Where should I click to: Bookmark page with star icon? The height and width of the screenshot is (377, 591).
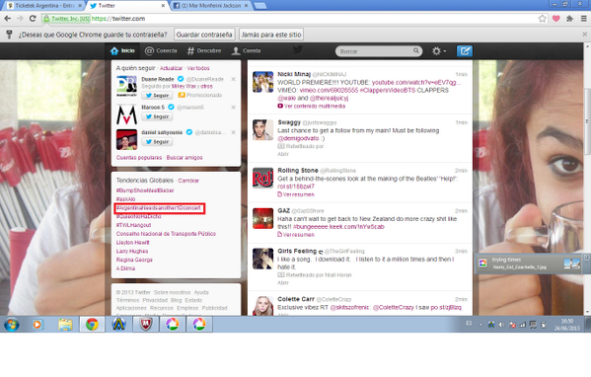[x=542, y=19]
